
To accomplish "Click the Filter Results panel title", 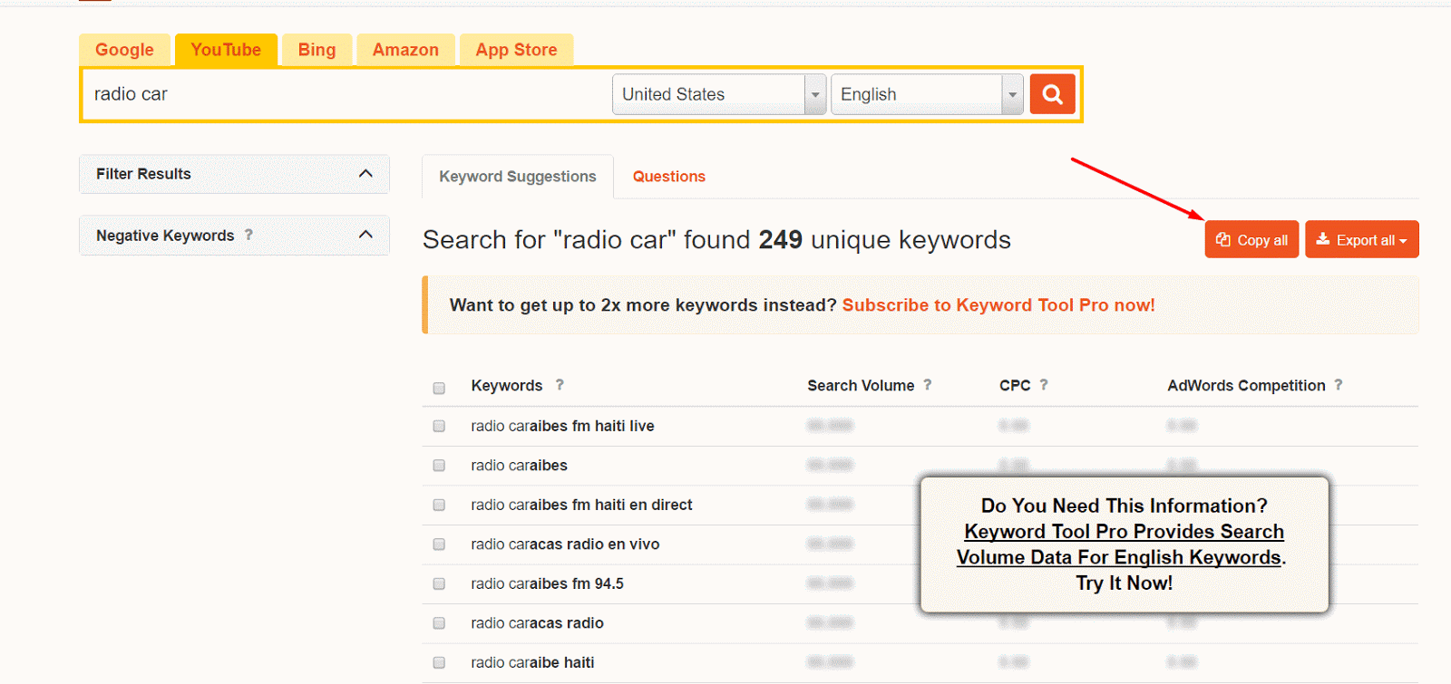I will (143, 174).
